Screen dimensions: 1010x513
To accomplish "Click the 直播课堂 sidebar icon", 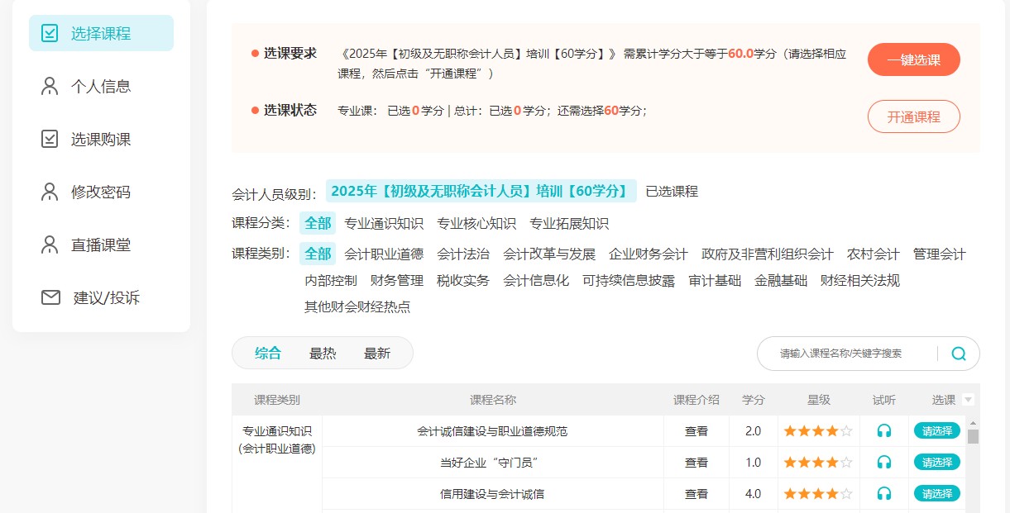I will (x=50, y=245).
